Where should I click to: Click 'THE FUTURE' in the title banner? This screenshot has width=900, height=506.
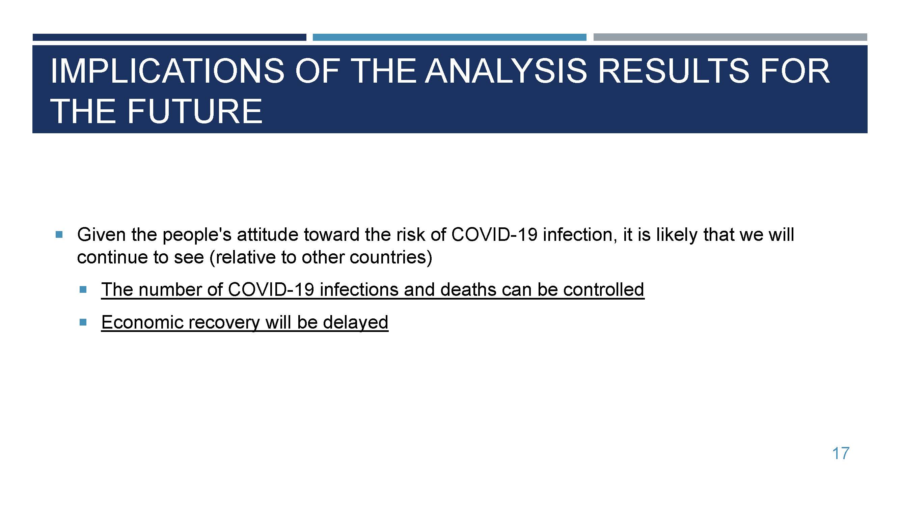click(x=156, y=111)
